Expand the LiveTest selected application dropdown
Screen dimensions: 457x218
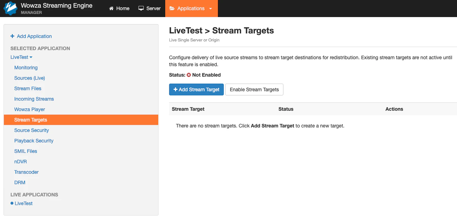pos(21,57)
